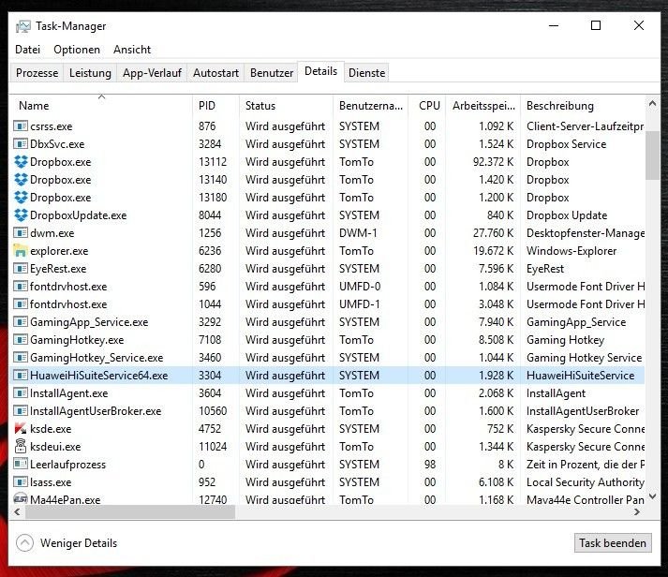Sort by the Status column header
This screenshot has width=668, height=577.
point(286,106)
